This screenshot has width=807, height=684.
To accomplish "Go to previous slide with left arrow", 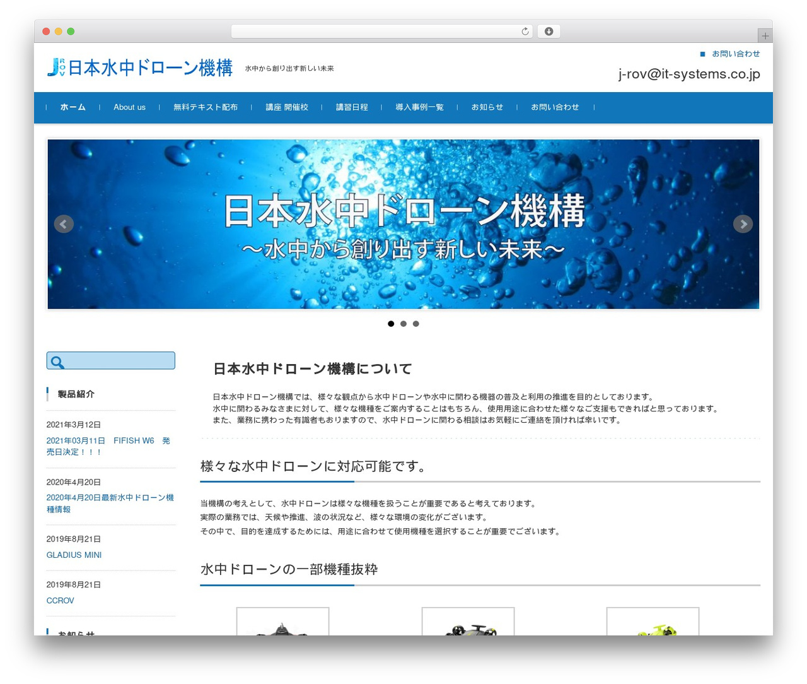I will coord(64,224).
